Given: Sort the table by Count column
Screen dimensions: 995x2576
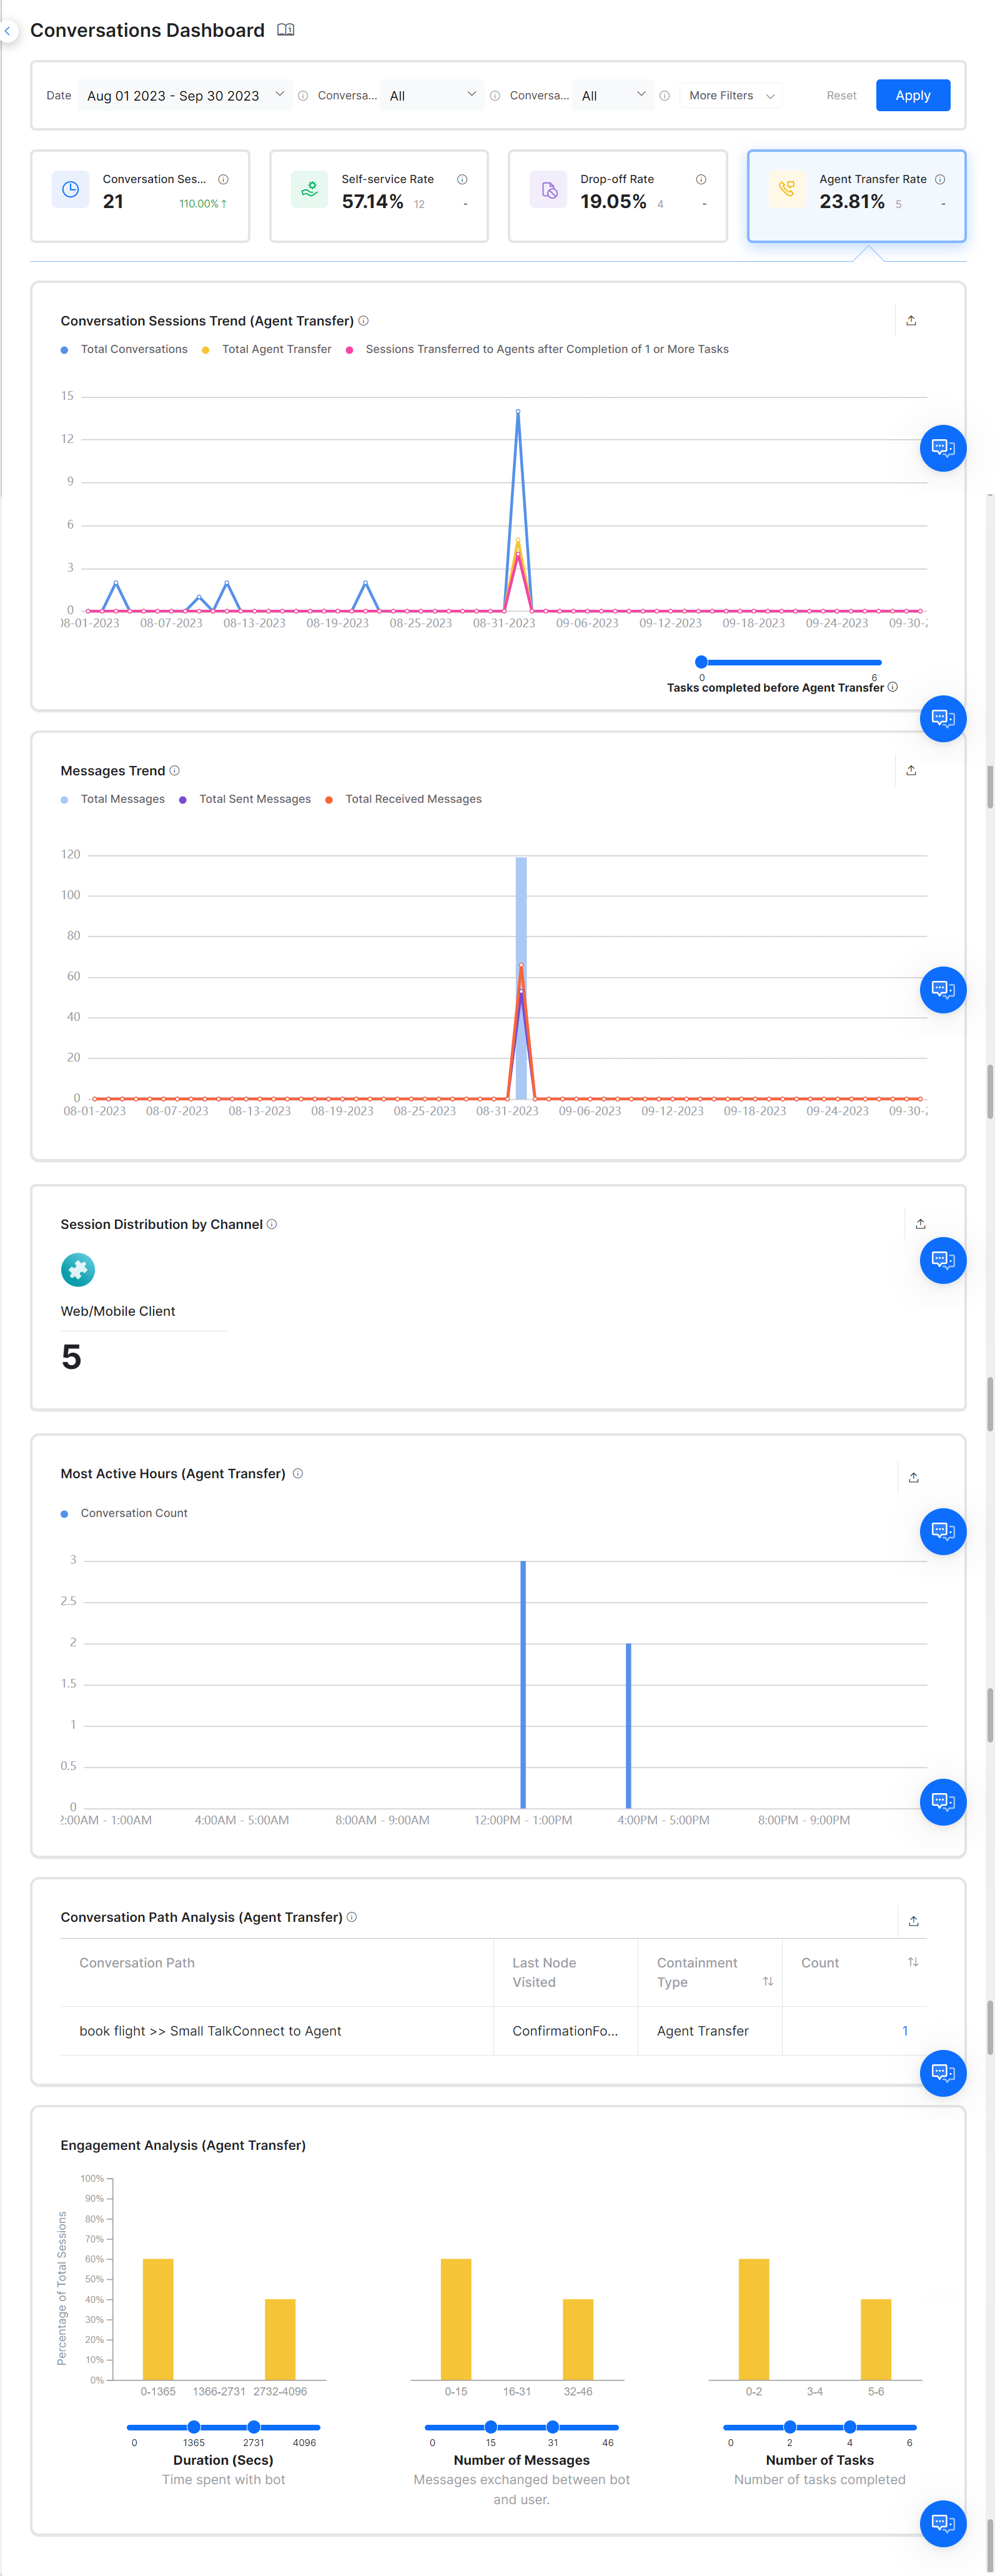Looking at the screenshot, I should coord(912,1963).
